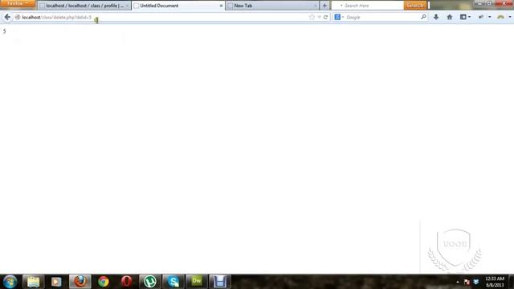Click the Dropbox tray icon
Screen dimensions: 514x289
(476, 282)
